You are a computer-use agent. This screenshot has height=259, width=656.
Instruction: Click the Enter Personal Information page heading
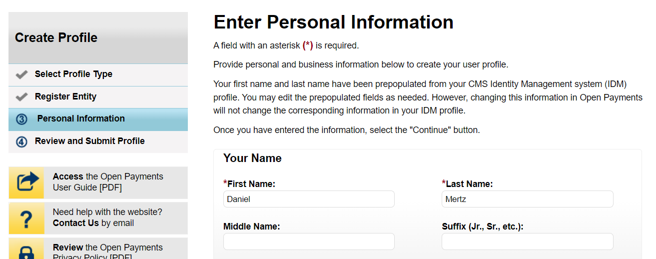click(x=333, y=22)
